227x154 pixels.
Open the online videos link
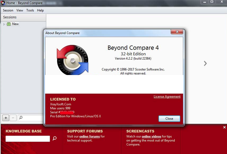point(152,137)
